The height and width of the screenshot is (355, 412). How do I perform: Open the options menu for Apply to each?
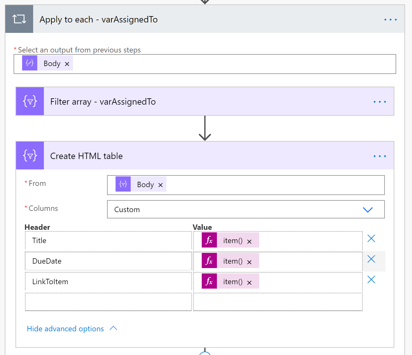click(x=390, y=19)
